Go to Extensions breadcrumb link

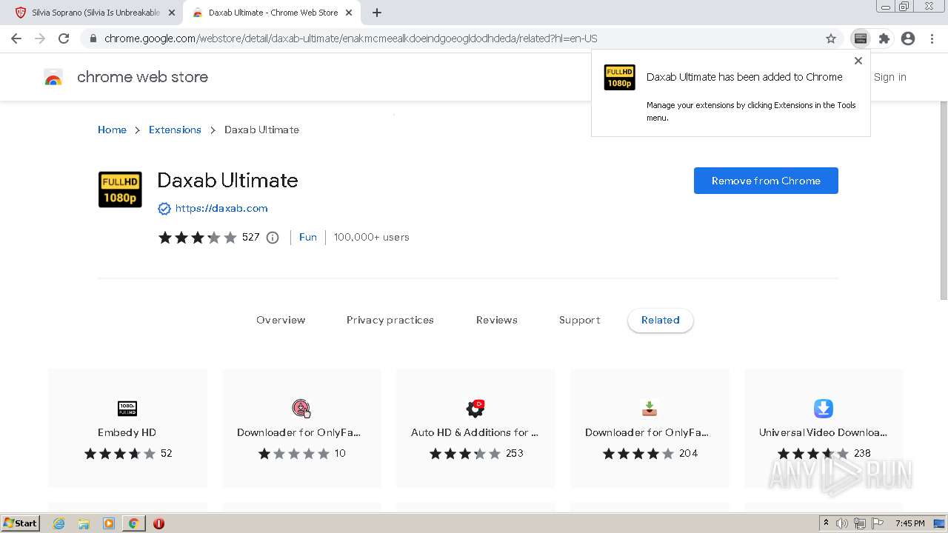tap(175, 130)
